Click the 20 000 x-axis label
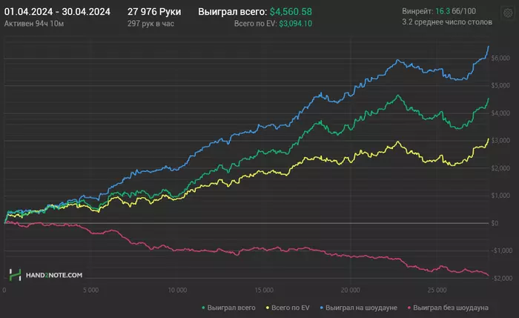This screenshot has height=318, width=519. 350,291
